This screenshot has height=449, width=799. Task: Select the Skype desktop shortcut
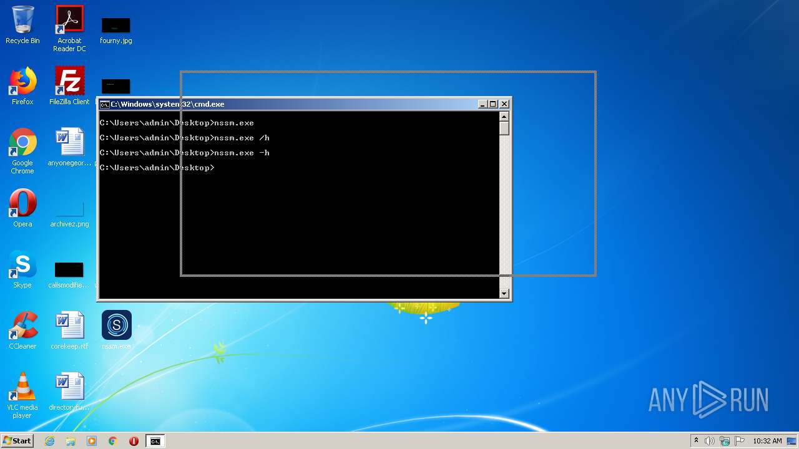click(22, 269)
